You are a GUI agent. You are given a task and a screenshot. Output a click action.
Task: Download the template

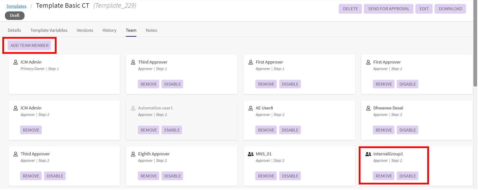point(450,9)
